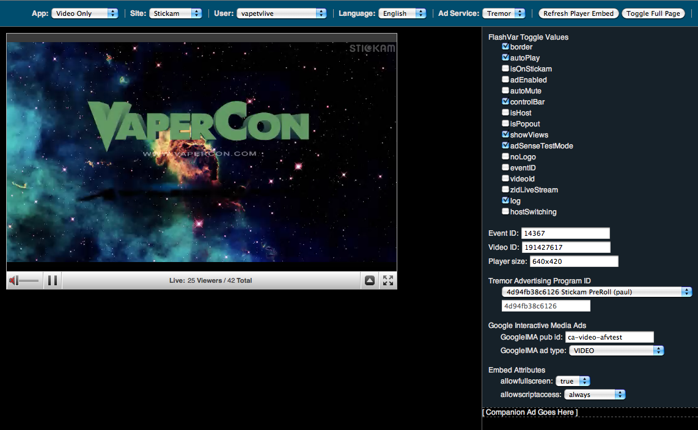Screen dimensions: 698x430
Task: Edit the Player size field
Action: 574,261
